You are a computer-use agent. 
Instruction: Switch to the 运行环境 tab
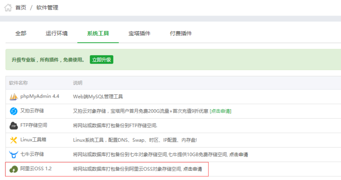coord(57,33)
